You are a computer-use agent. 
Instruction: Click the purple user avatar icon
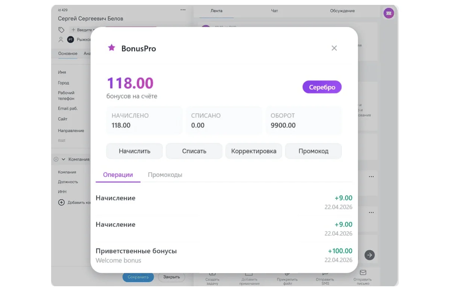[389, 13]
